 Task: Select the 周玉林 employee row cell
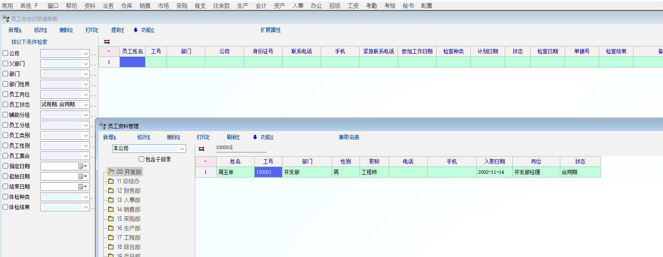pyautogui.click(x=235, y=172)
